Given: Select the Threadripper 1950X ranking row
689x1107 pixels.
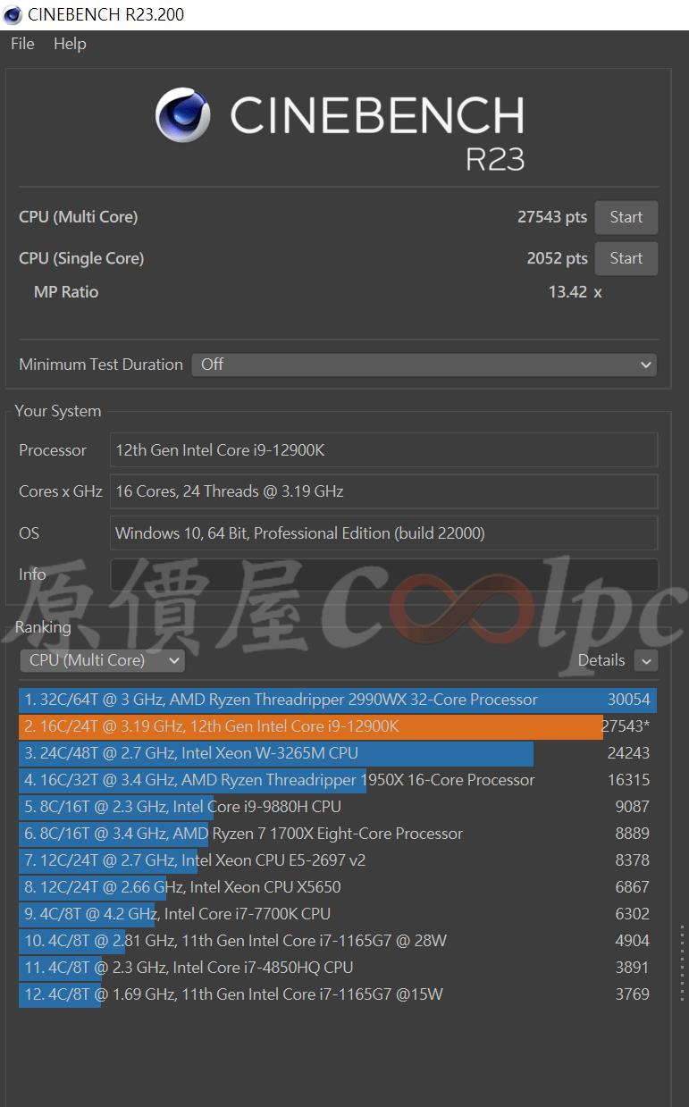Looking at the screenshot, I should pyautogui.click(x=338, y=780).
